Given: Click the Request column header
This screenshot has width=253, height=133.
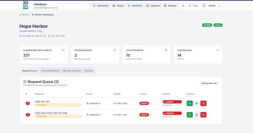Looking at the screenshot, I should 39,94.
